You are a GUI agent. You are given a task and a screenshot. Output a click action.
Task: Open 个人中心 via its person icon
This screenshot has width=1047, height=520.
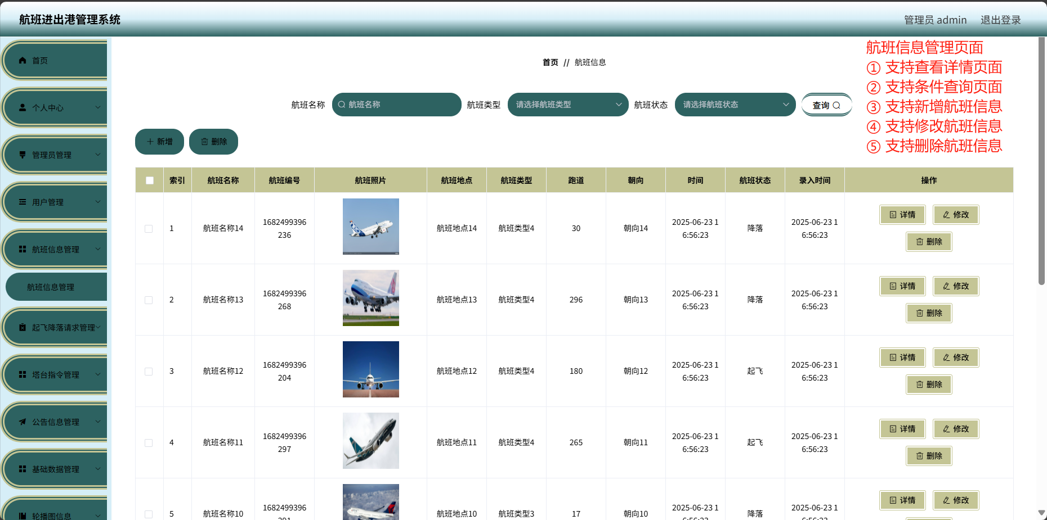23,107
